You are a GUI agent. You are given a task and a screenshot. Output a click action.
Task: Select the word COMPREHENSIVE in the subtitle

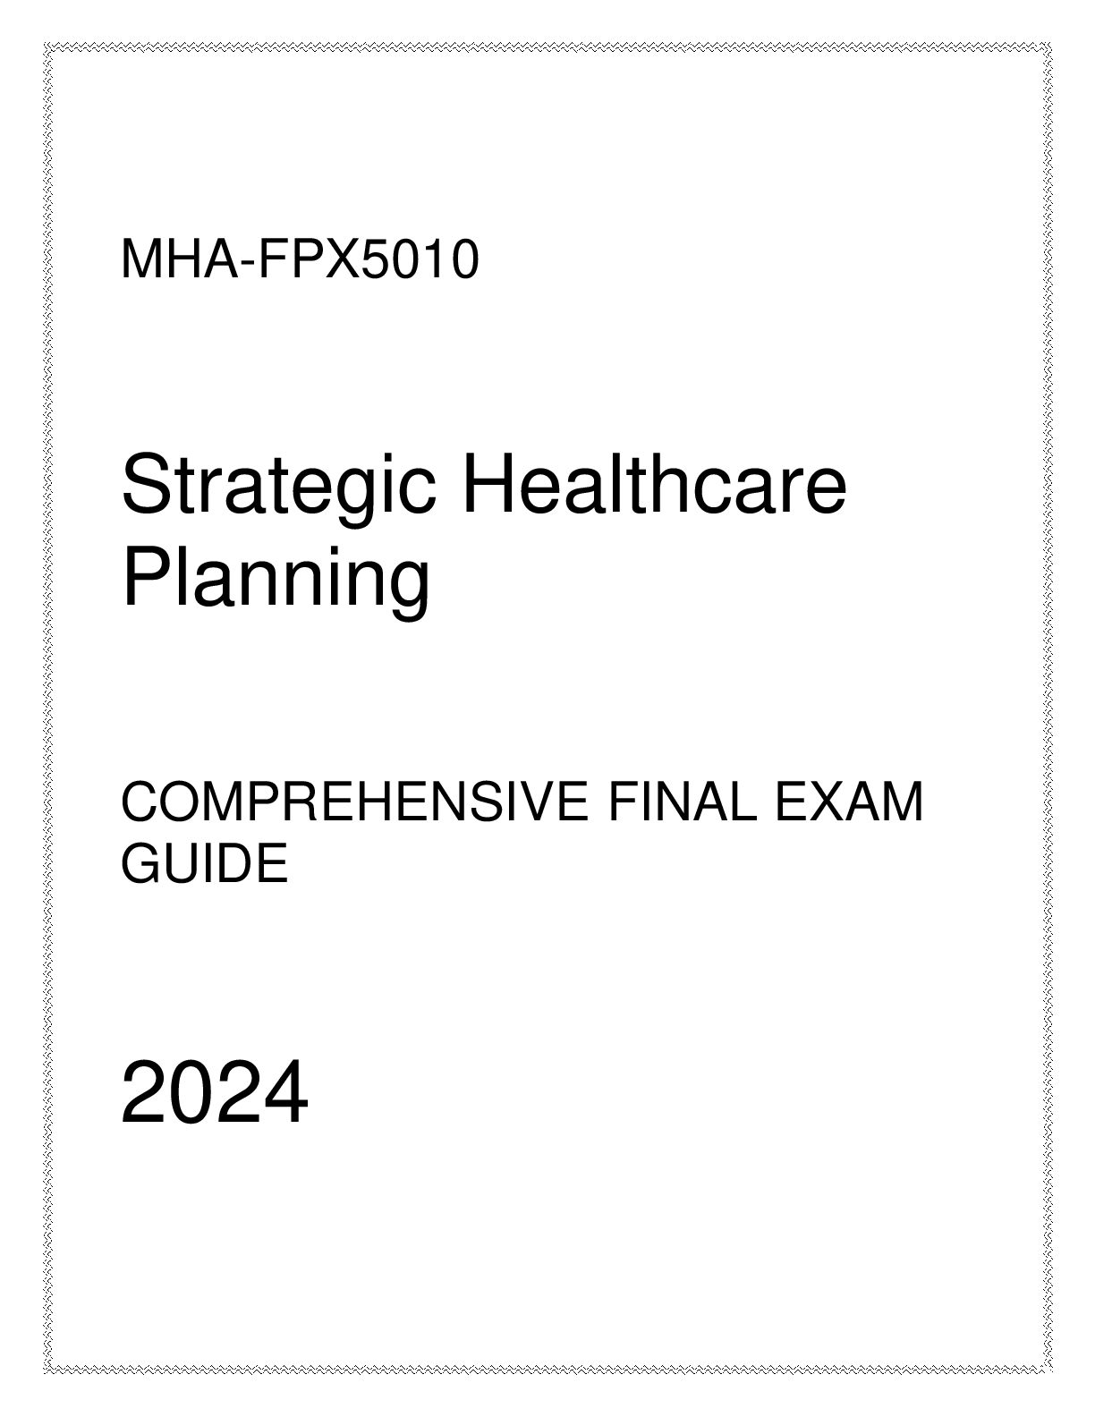(354, 802)
